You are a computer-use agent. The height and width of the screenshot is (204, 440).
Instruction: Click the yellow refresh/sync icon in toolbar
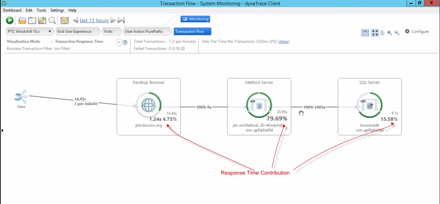pos(64,20)
